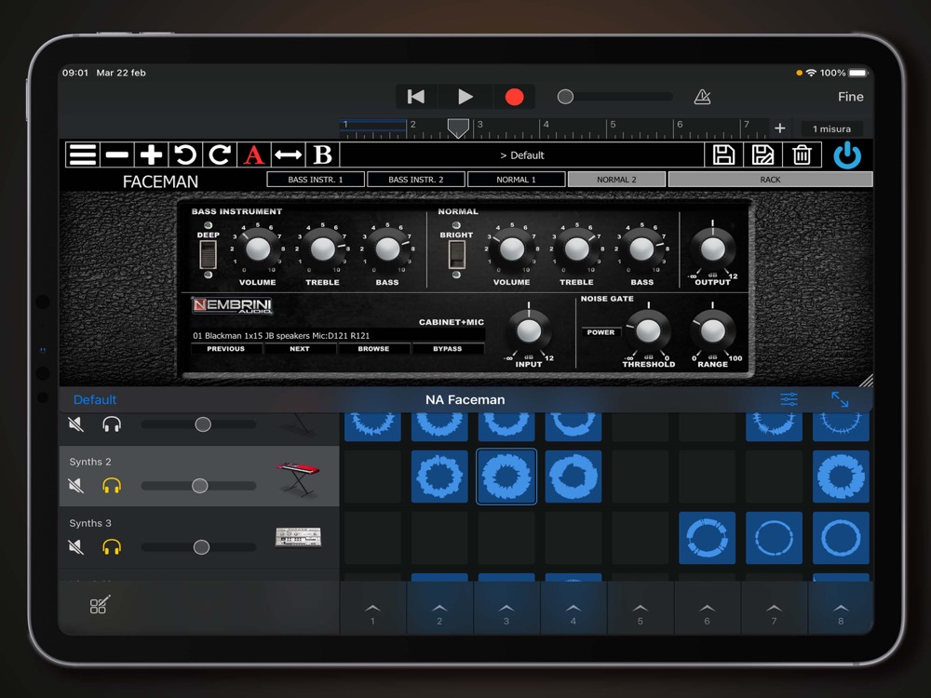Image resolution: width=931 pixels, height=698 pixels.
Task: Switch to the NORMAL 1 tab
Action: 516,180
